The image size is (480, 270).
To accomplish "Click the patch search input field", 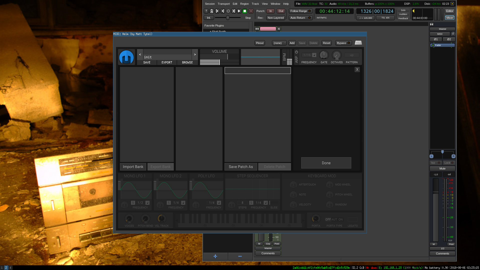I will pos(257,70).
